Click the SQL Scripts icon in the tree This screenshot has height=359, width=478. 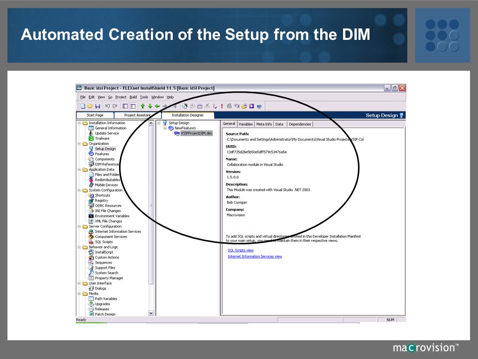91,242
